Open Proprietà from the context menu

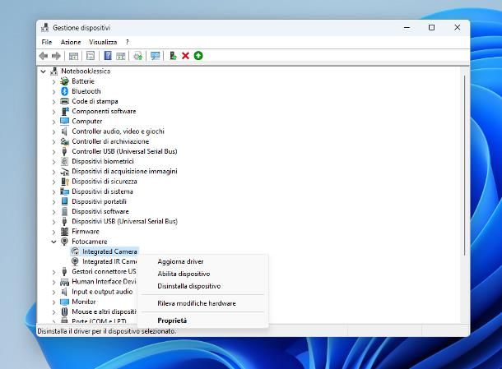click(172, 321)
